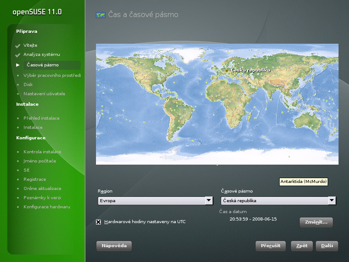This screenshot has width=349, height=262.
Task: Open help with the Nápověda button
Action: (114, 246)
